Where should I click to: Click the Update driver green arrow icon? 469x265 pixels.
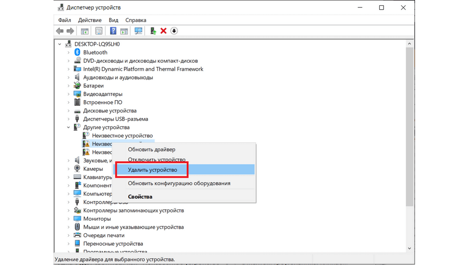[x=153, y=31]
